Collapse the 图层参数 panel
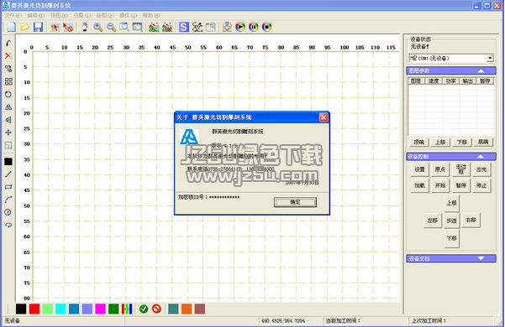505x327 pixels. (x=481, y=70)
